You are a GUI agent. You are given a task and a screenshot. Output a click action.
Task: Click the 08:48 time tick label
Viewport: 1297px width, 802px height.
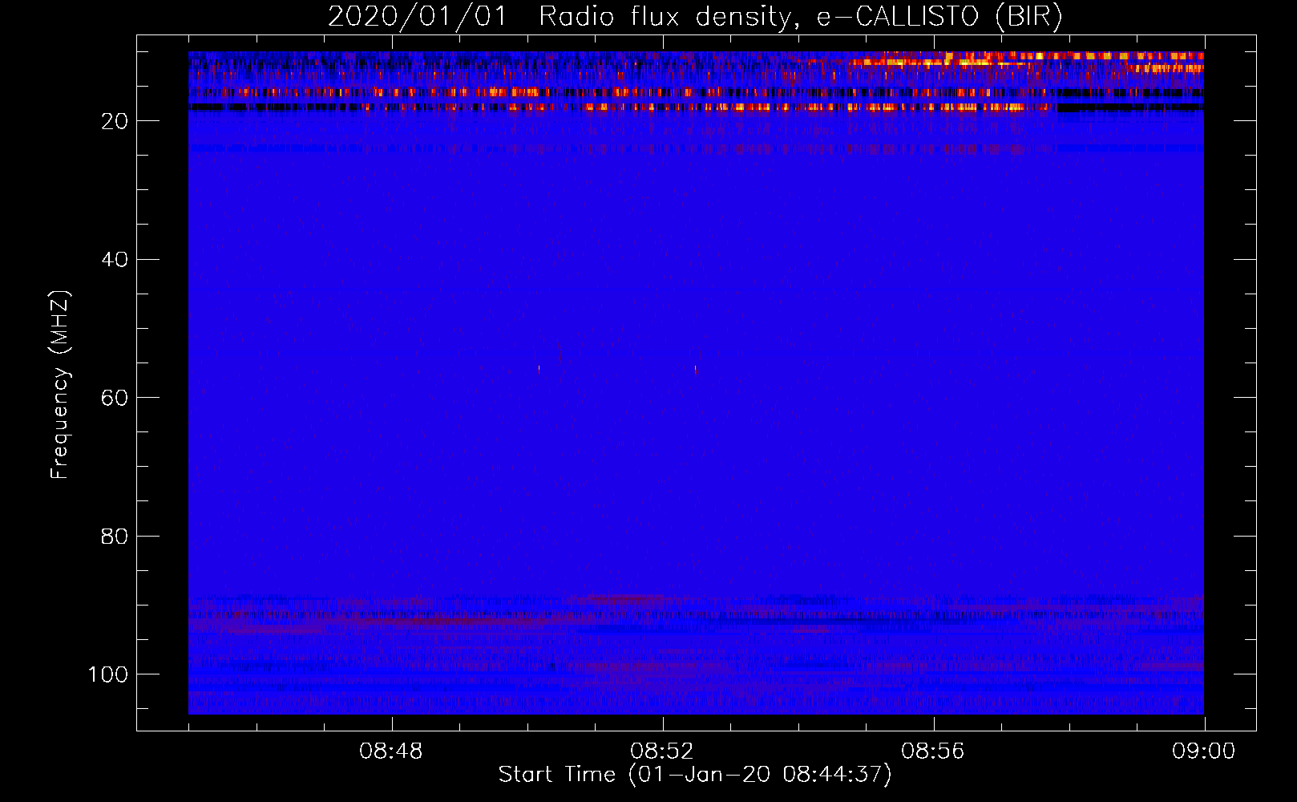391,751
